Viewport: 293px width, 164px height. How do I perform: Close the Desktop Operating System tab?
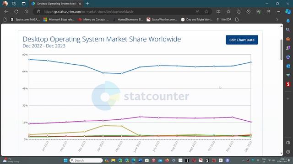click(x=80, y=4)
